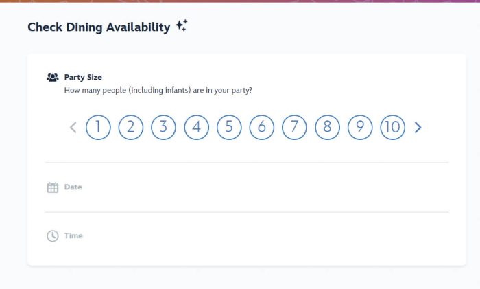Click the Date calendar icon
The image size is (480, 289).
[53, 187]
